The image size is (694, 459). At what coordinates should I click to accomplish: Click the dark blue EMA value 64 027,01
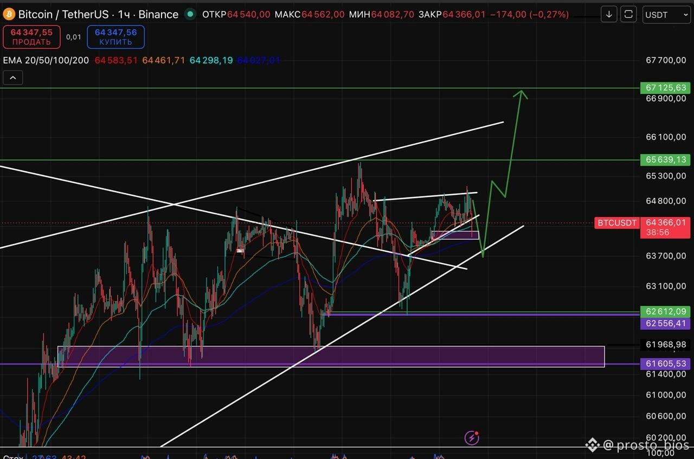click(259, 60)
